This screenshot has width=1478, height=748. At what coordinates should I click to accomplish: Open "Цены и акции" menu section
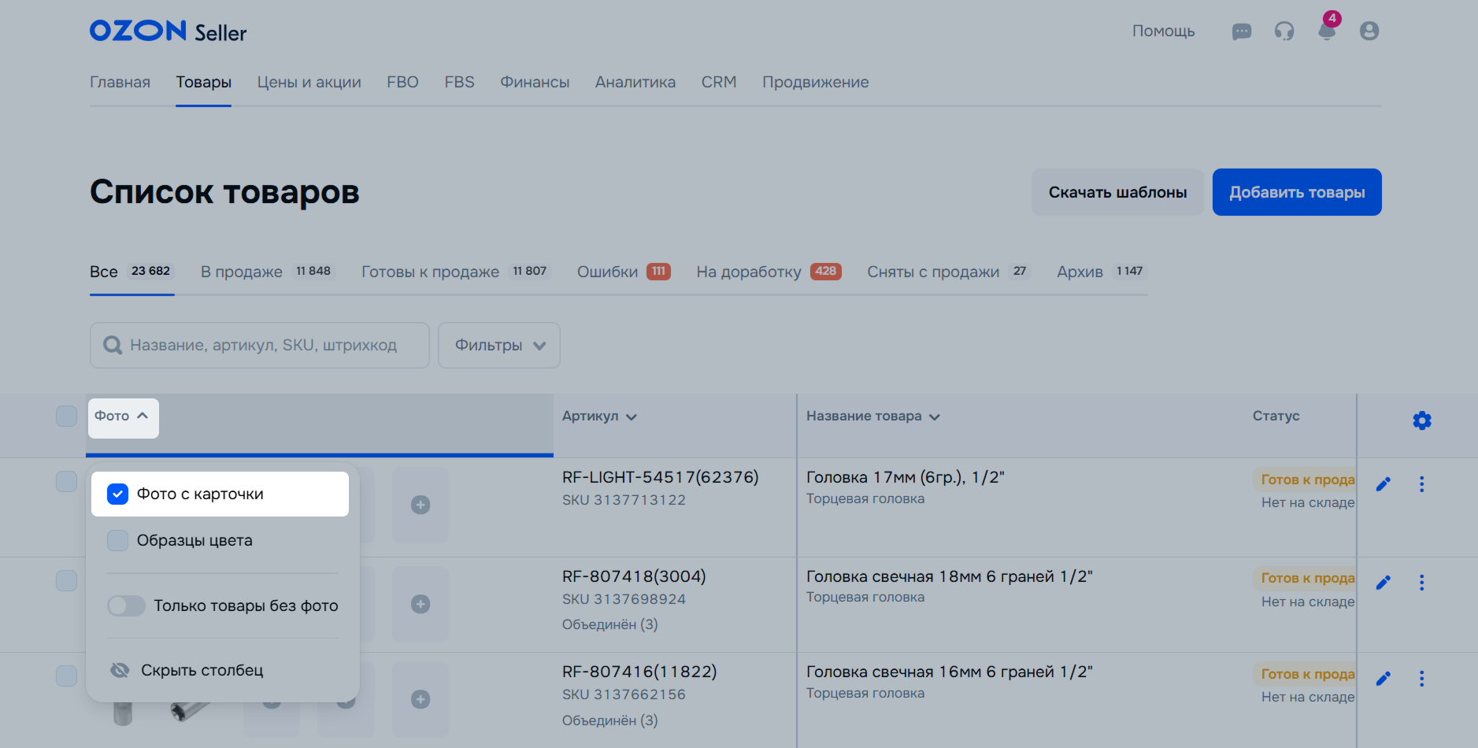pos(309,82)
